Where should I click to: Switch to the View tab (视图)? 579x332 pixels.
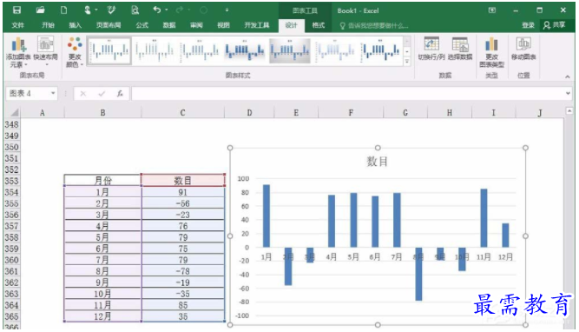point(223,25)
